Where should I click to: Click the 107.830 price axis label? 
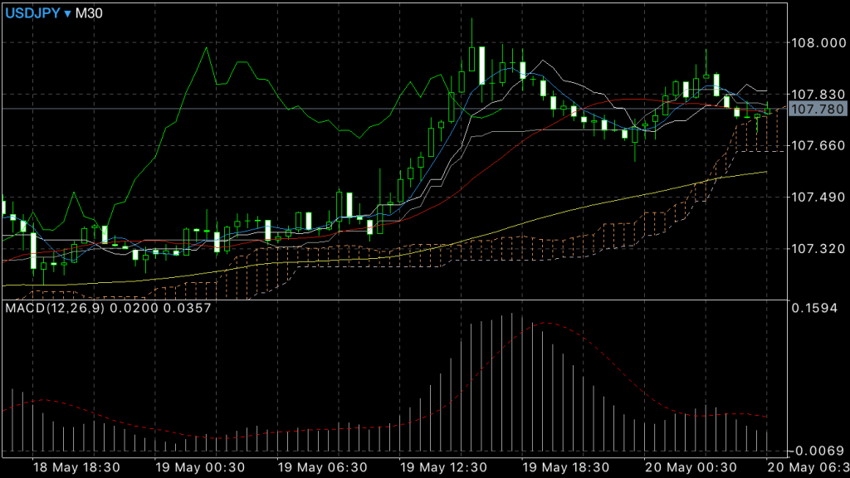pos(818,95)
